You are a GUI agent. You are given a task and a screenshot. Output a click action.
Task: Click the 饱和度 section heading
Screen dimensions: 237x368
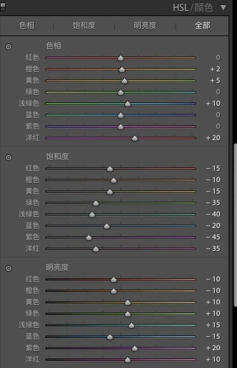57,157
